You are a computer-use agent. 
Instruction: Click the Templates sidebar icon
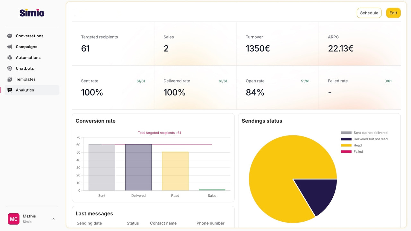[x=10, y=79]
